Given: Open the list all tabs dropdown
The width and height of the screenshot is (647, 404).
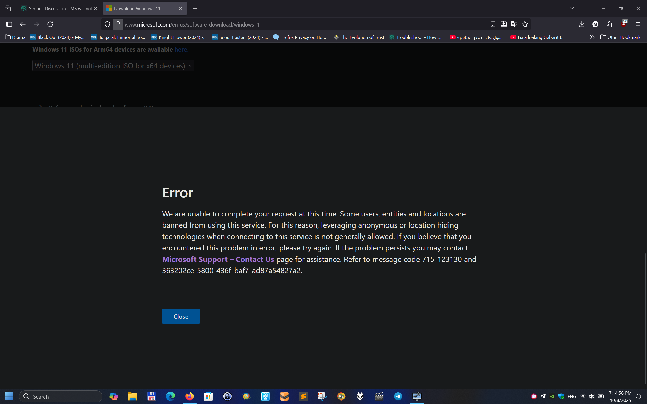Looking at the screenshot, I should coord(572,8).
